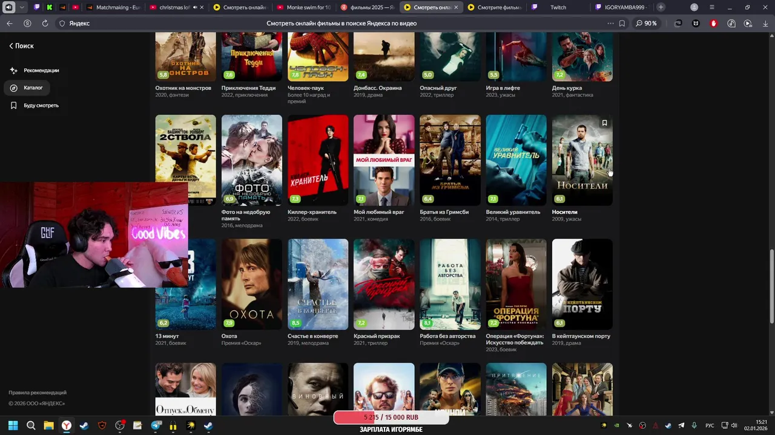Open Yandex account icon beside back arrow
Viewport: 775px width, 435px height.
point(27,23)
